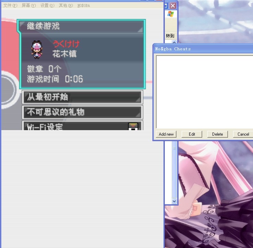Click the empty cheats list box
Screen dimensions: 253x248
coord(205,92)
